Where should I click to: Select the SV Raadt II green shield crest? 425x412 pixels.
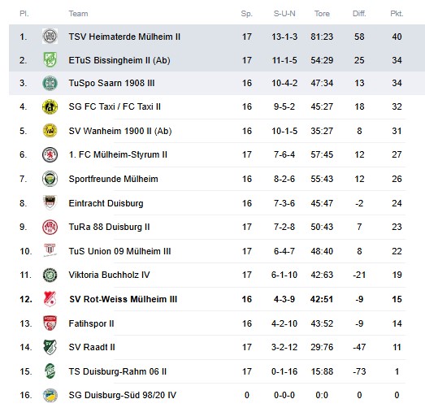pyautogui.click(x=50, y=347)
